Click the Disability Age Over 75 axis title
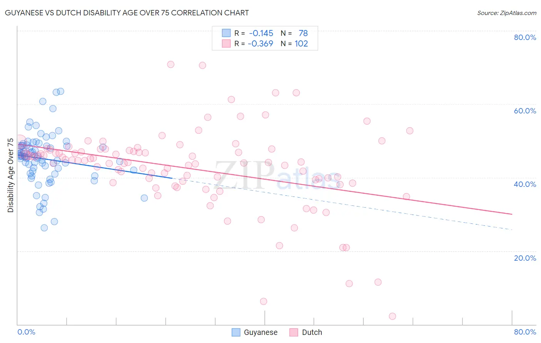The width and height of the screenshot is (541, 343). [x=10, y=175]
